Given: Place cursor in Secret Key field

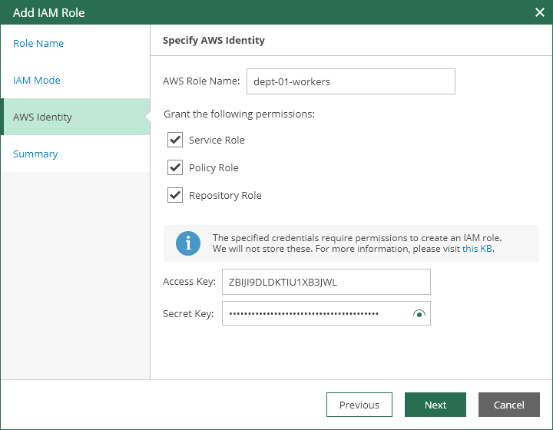Looking at the screenshot, I should pyautogui.click(x=315, y=313).
